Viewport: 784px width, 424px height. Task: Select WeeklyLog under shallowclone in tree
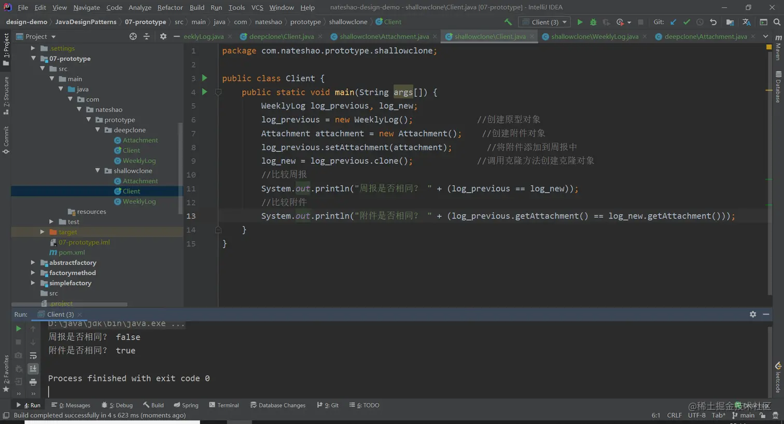point(139,201)
